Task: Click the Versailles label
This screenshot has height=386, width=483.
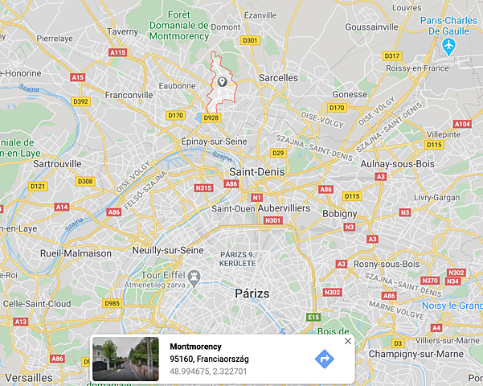Action: (29, 378)
